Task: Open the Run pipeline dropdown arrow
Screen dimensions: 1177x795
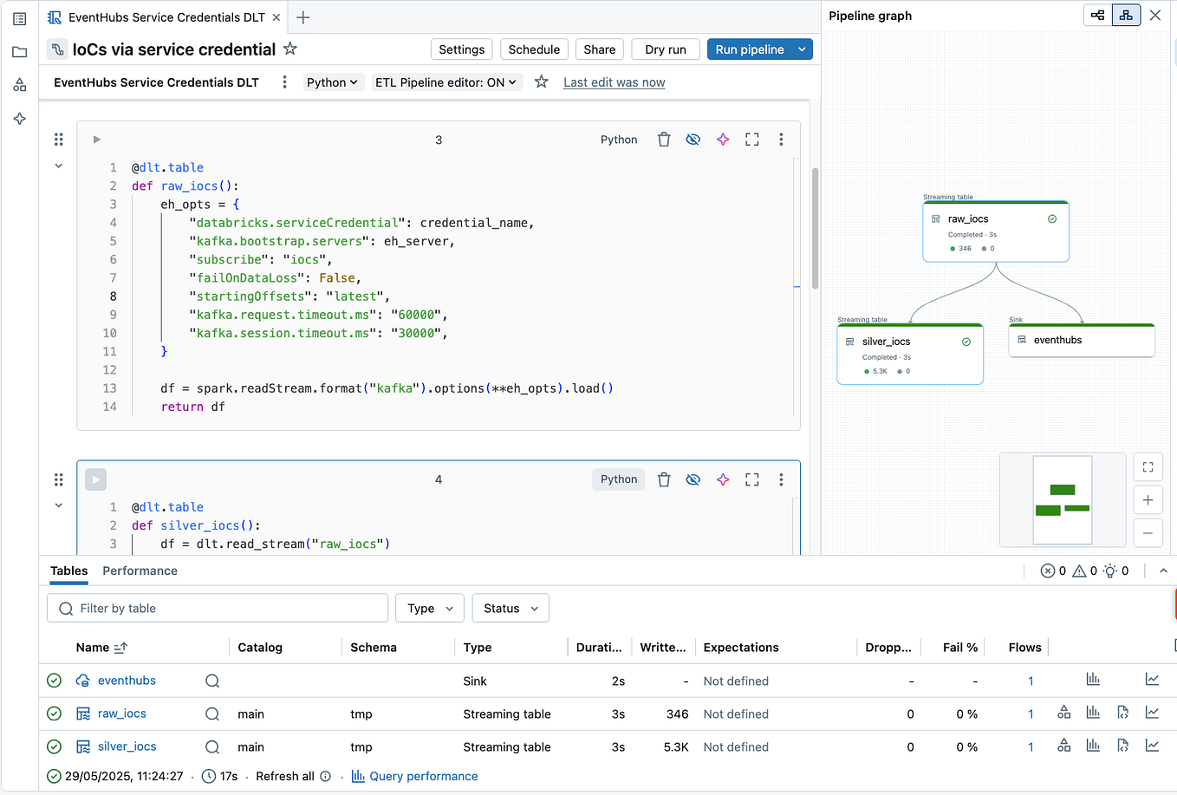Action: pyautogui.click(x=802, y=49)
